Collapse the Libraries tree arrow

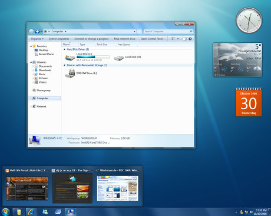coord(31,62)
